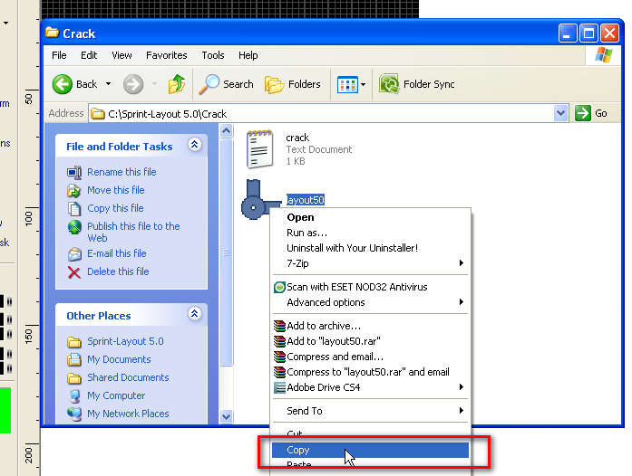This screenshot has height=476, width=632.
Task: Click the My Network Places icon
Action: [74, 414]
